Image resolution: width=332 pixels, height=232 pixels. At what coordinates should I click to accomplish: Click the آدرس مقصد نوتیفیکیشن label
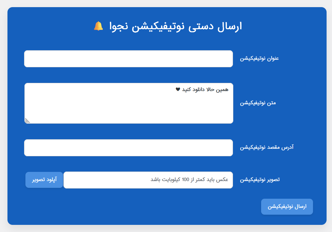(267, 147)
